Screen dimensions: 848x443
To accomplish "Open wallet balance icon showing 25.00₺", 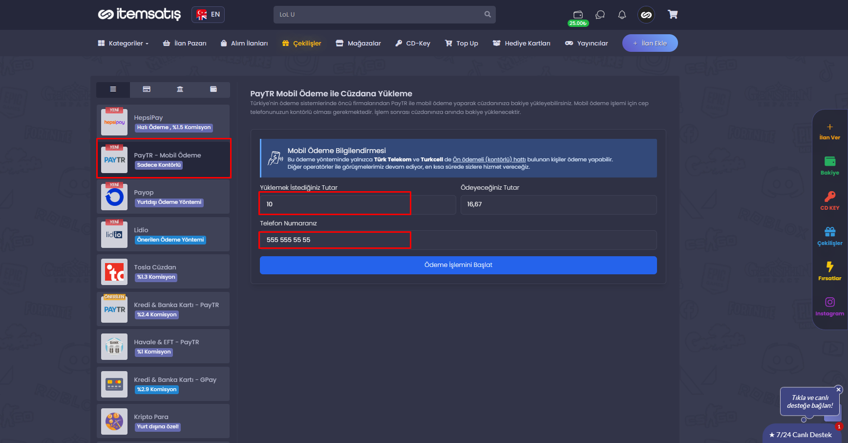I will click(x=578, y=15).
